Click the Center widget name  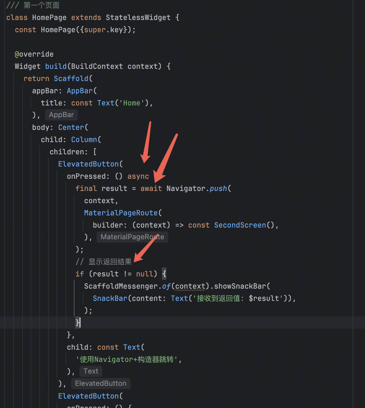tap(71, 127)
